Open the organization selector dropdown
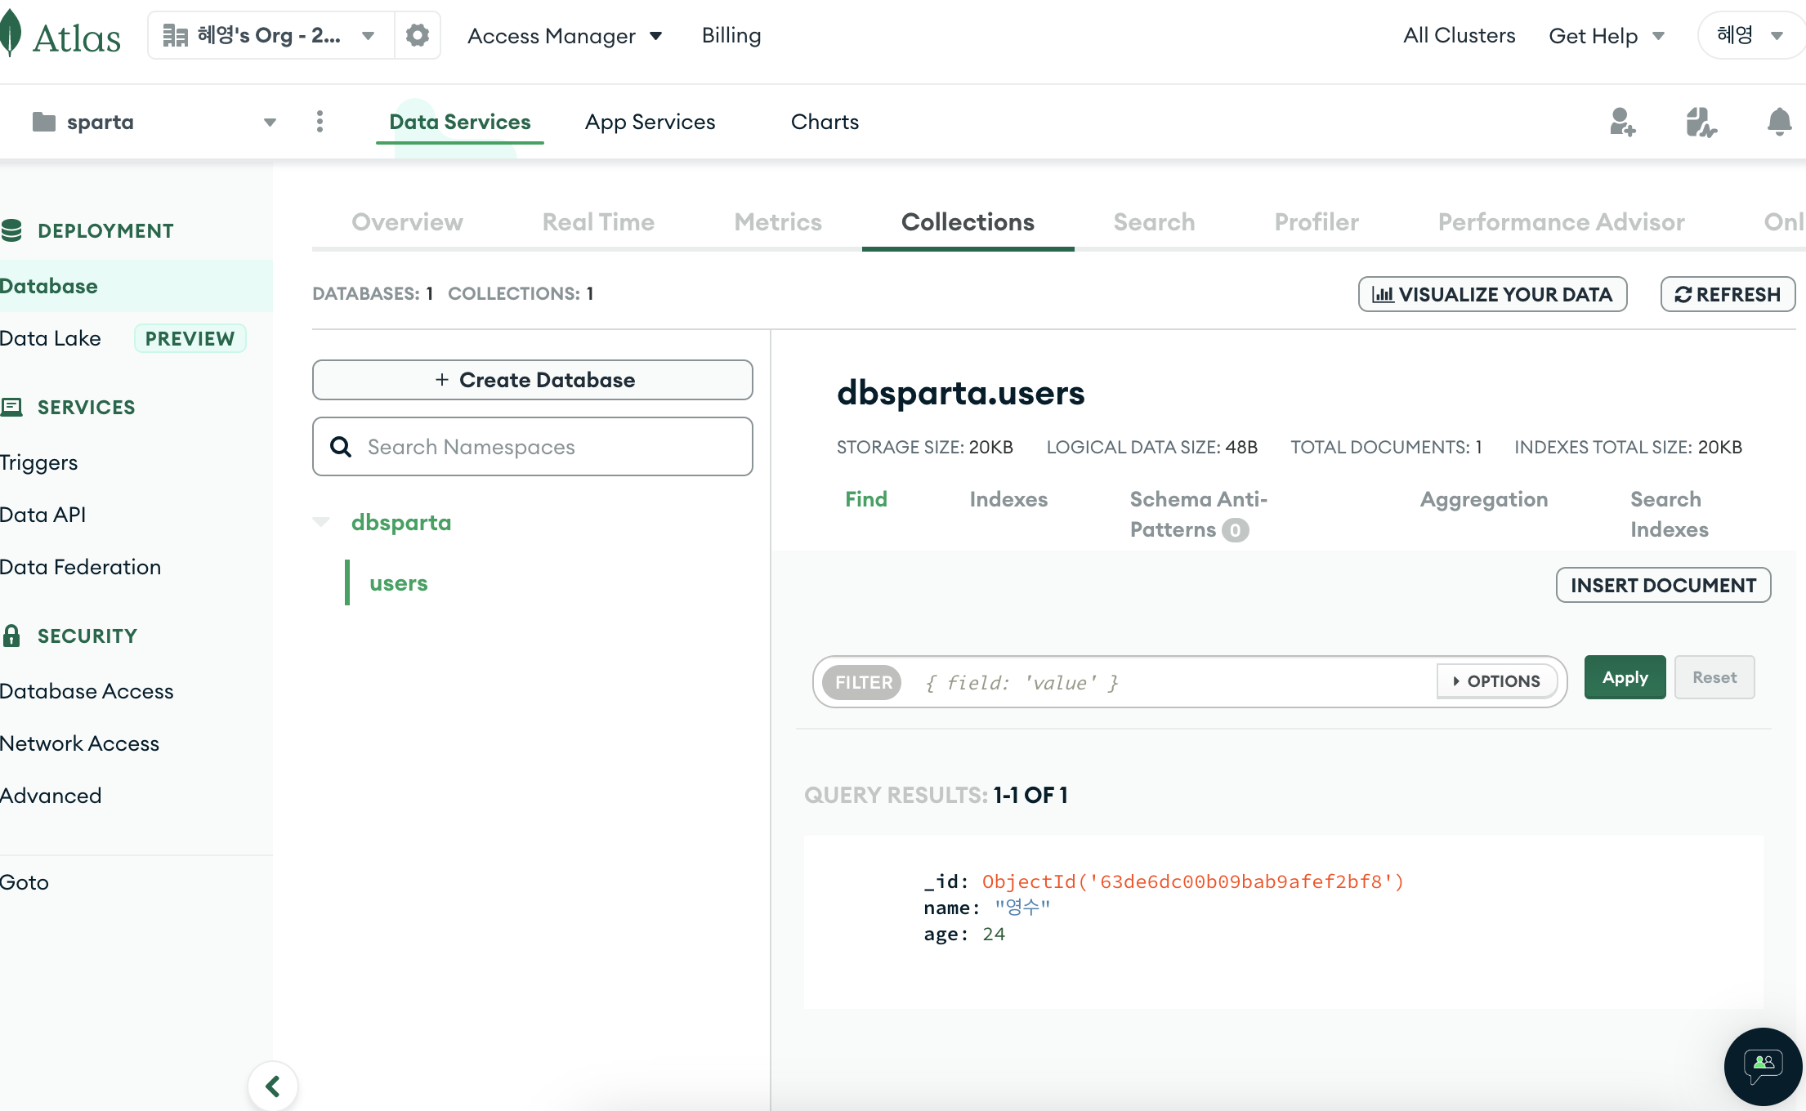 tap(270, 35)
